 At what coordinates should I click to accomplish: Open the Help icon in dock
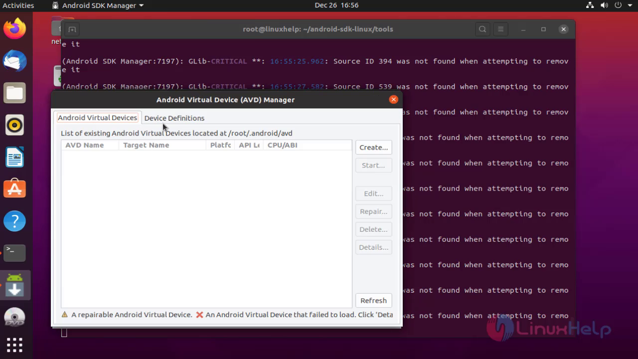15,221
